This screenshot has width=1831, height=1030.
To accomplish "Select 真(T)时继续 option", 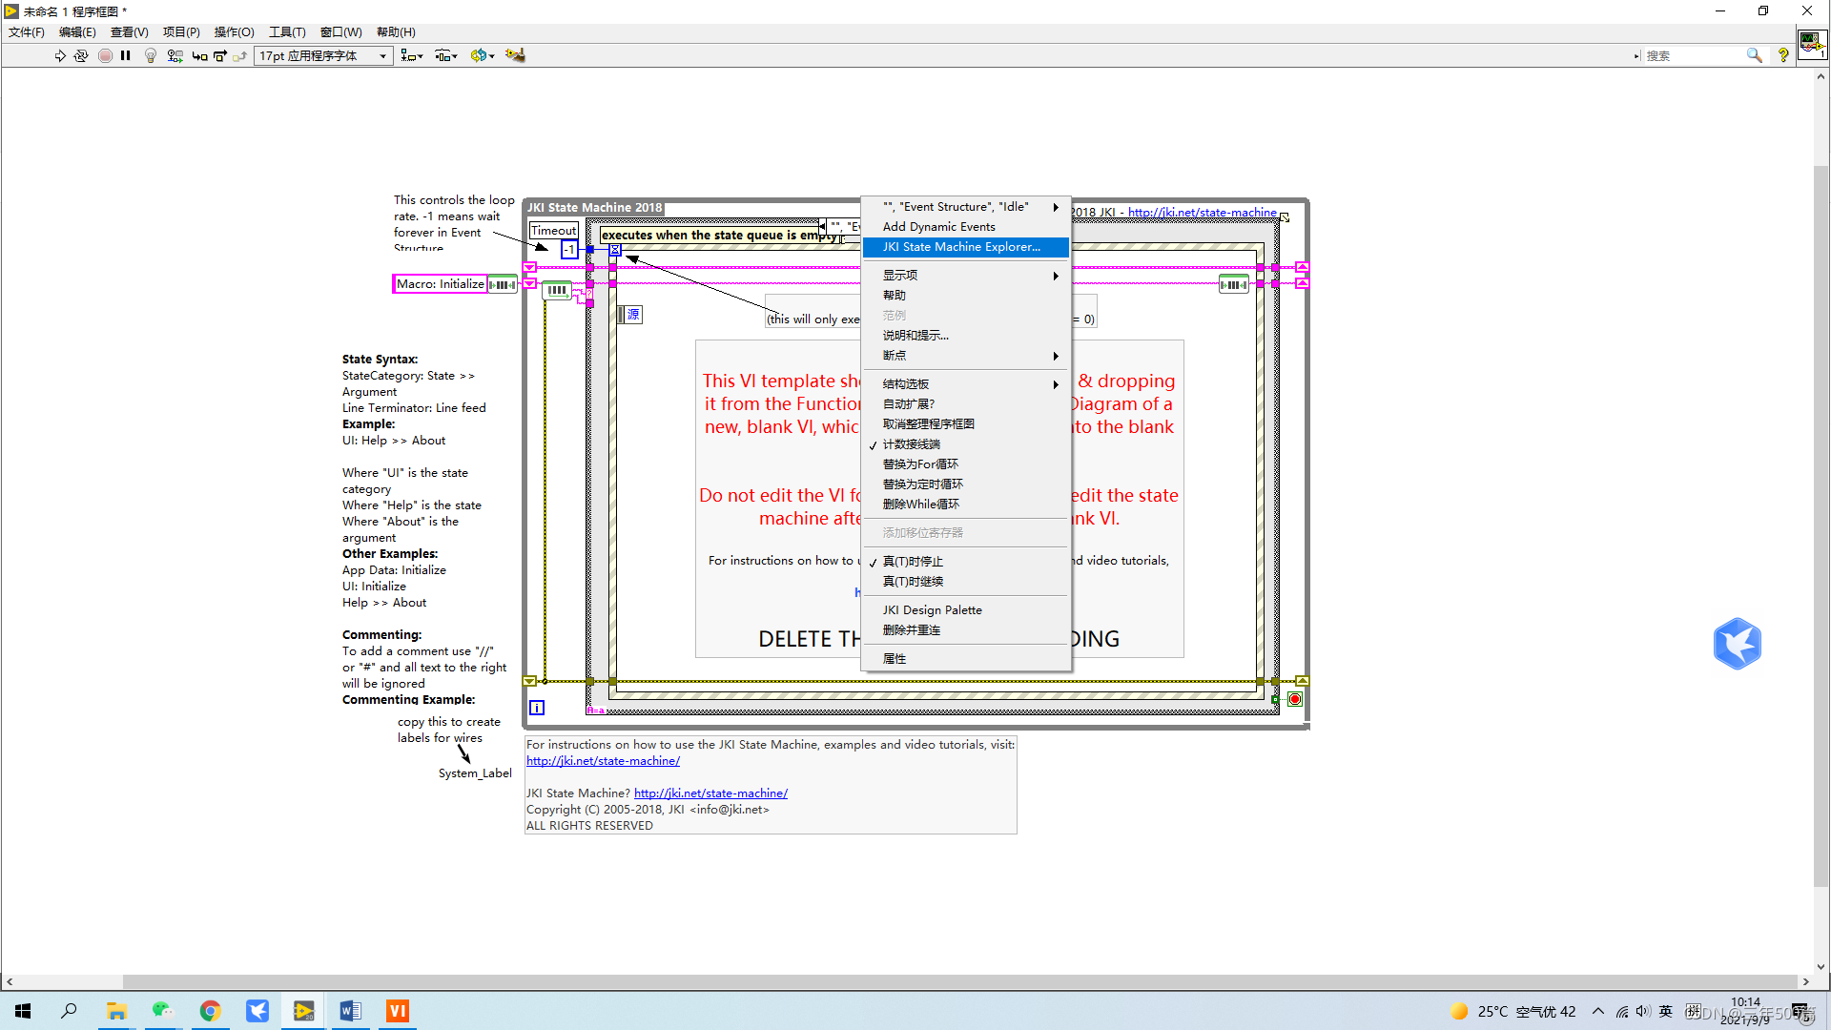I will [965, 581].
